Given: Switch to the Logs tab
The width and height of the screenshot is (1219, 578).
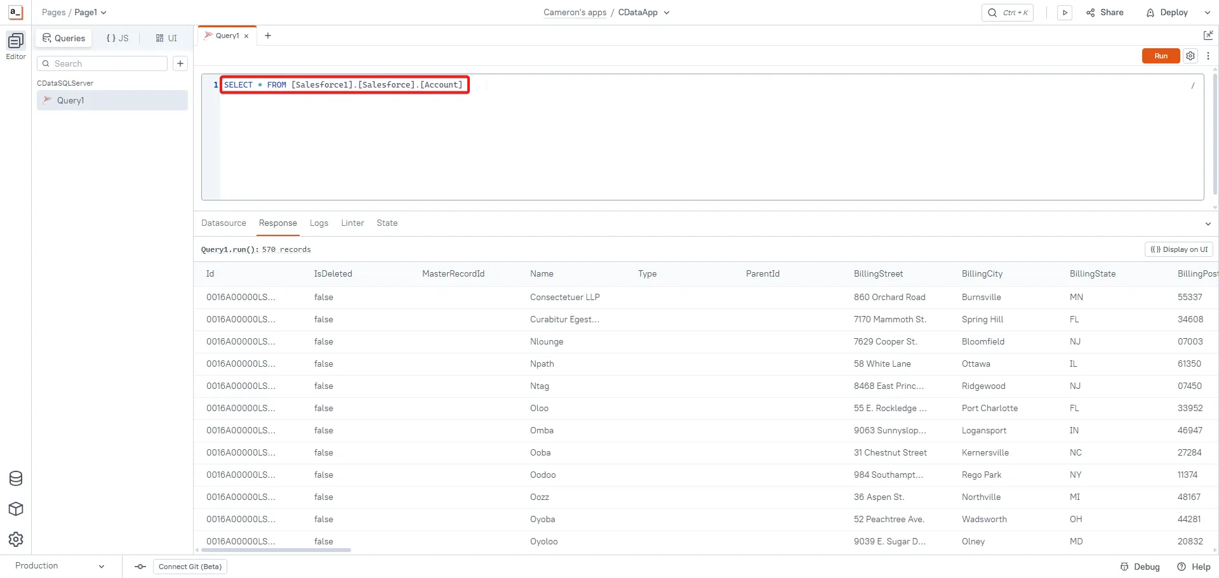Looking at the screenshot, I should point(319,223).
